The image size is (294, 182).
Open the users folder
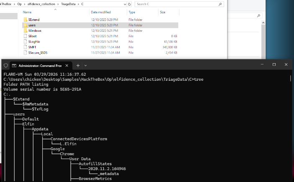tap(32, 25)
